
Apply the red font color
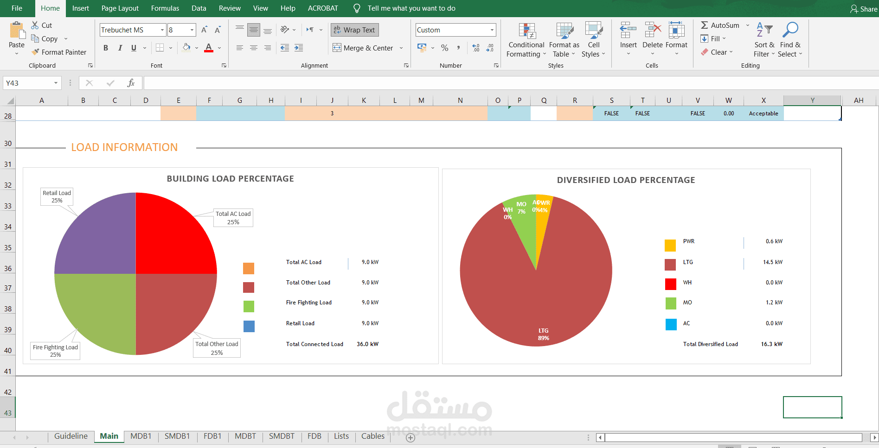(209, 47)
